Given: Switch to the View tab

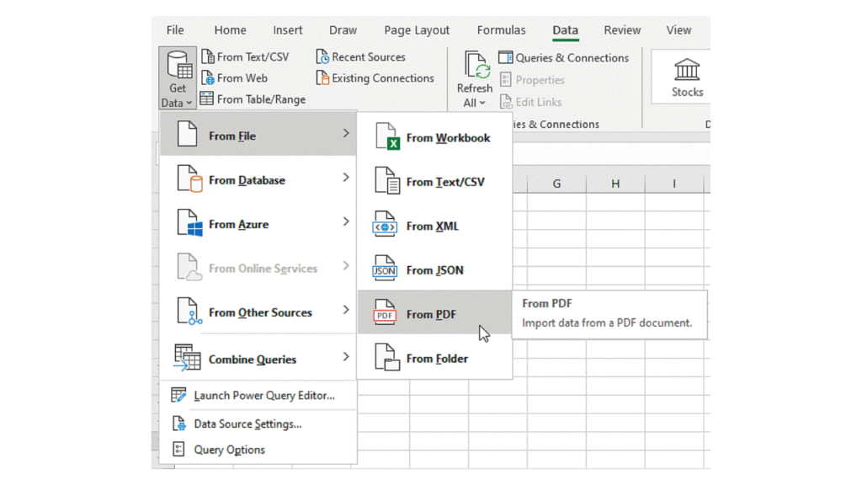Looking at the screenshot, I should (679, 30).
